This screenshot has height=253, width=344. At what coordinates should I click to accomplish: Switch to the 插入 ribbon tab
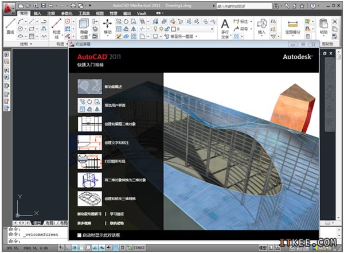point(37,13)
